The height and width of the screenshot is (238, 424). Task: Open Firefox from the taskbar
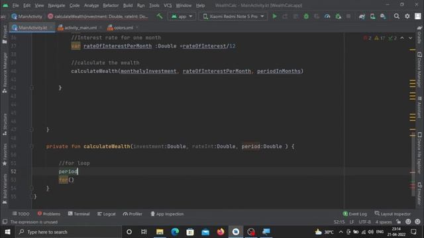(x=221, y=232)
